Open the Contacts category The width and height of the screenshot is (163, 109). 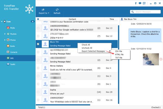(x=12, y=52)
